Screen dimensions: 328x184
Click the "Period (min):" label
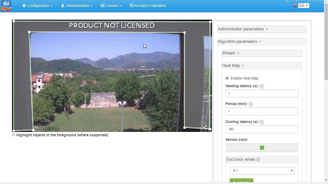(237, 104)
